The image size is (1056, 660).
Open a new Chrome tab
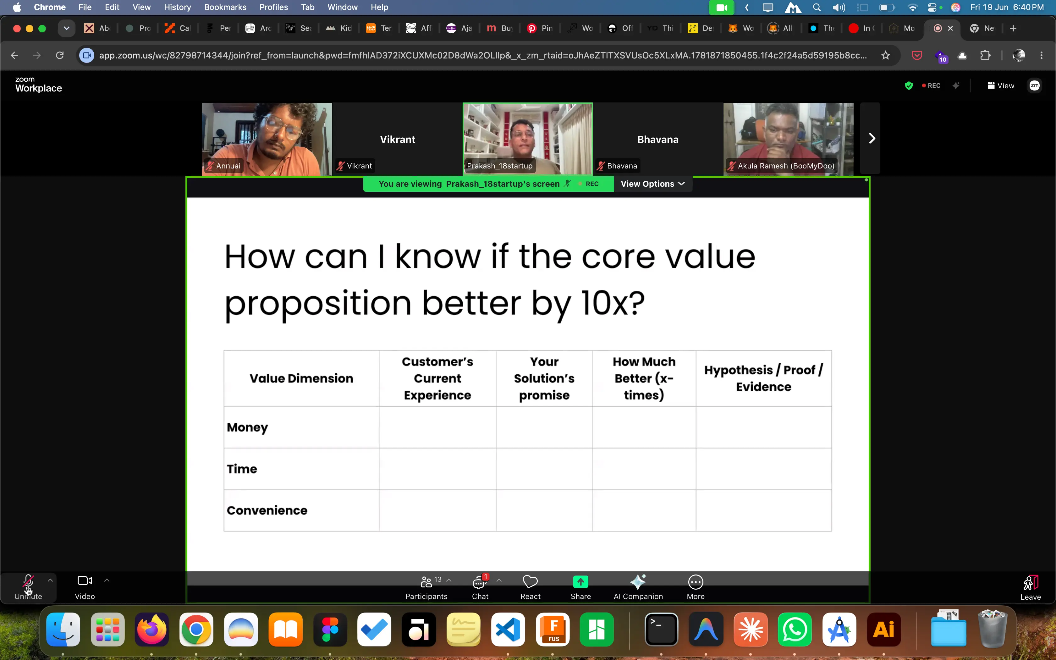[1013, 28]
